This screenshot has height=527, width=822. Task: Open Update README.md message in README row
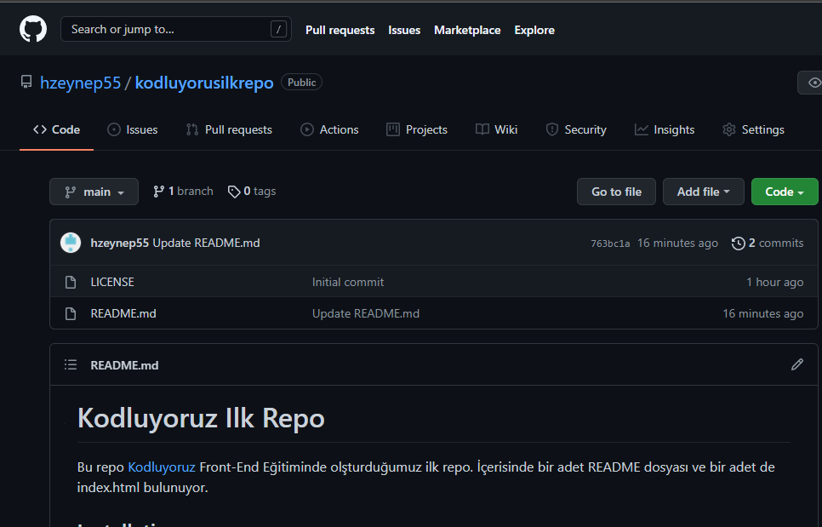pos(366,313)
